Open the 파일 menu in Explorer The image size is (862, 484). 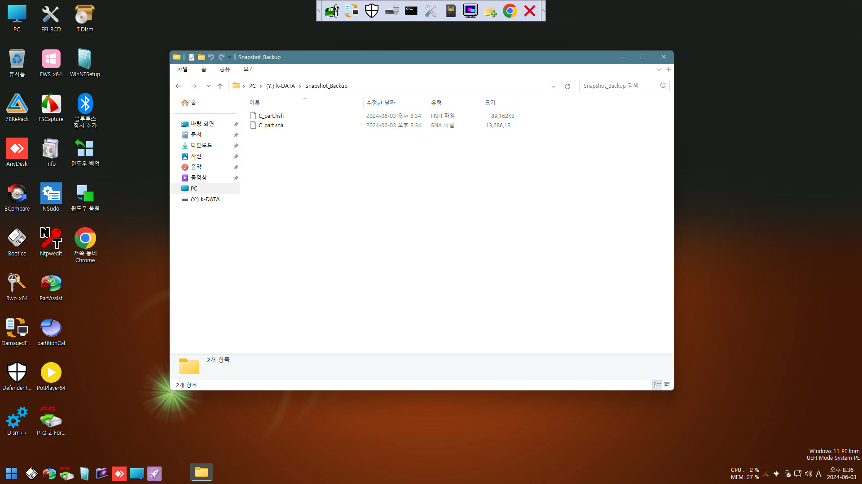182,69
